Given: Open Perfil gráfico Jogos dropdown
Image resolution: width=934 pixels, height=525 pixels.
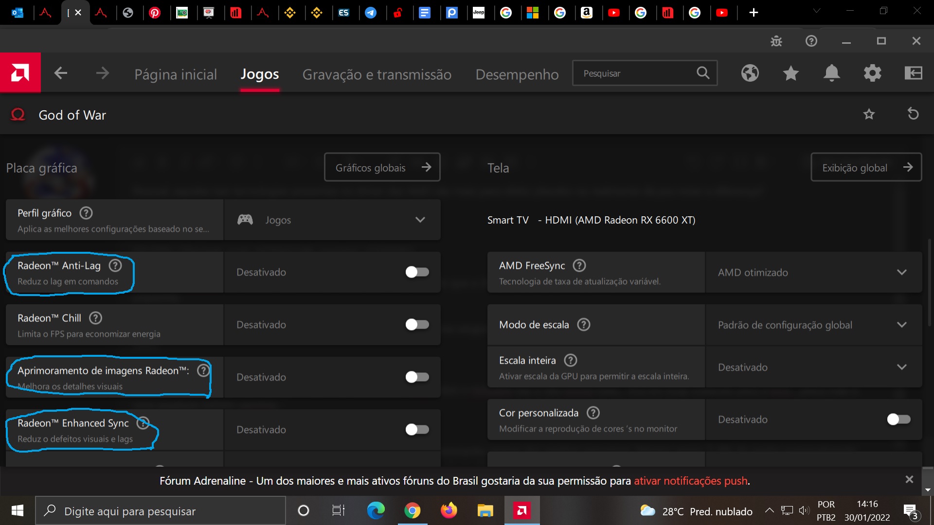Looking at the screenshot, I should tap(420, 220).
